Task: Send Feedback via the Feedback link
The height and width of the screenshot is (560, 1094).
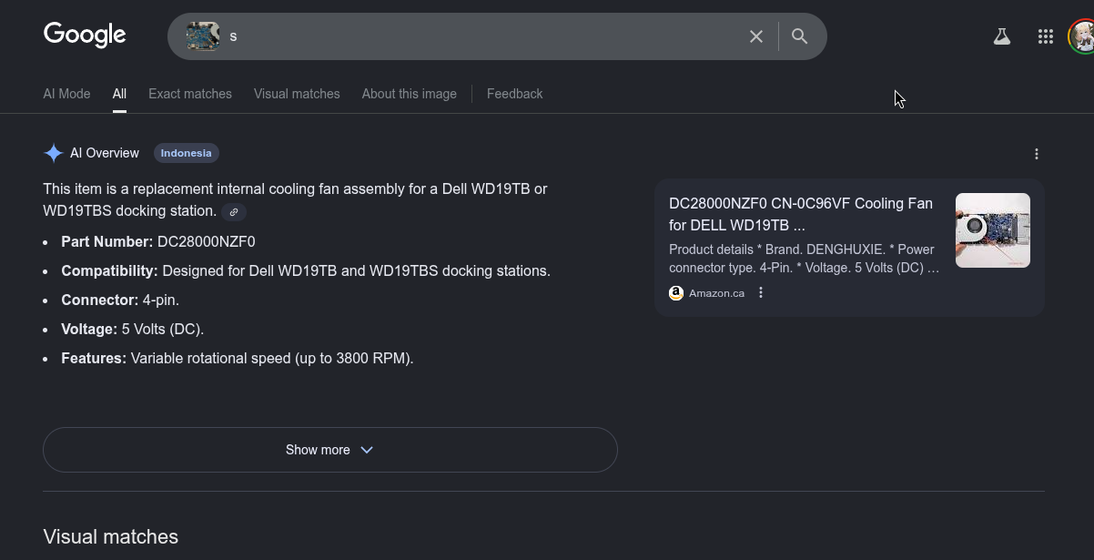Action: [x=515, y=94]
